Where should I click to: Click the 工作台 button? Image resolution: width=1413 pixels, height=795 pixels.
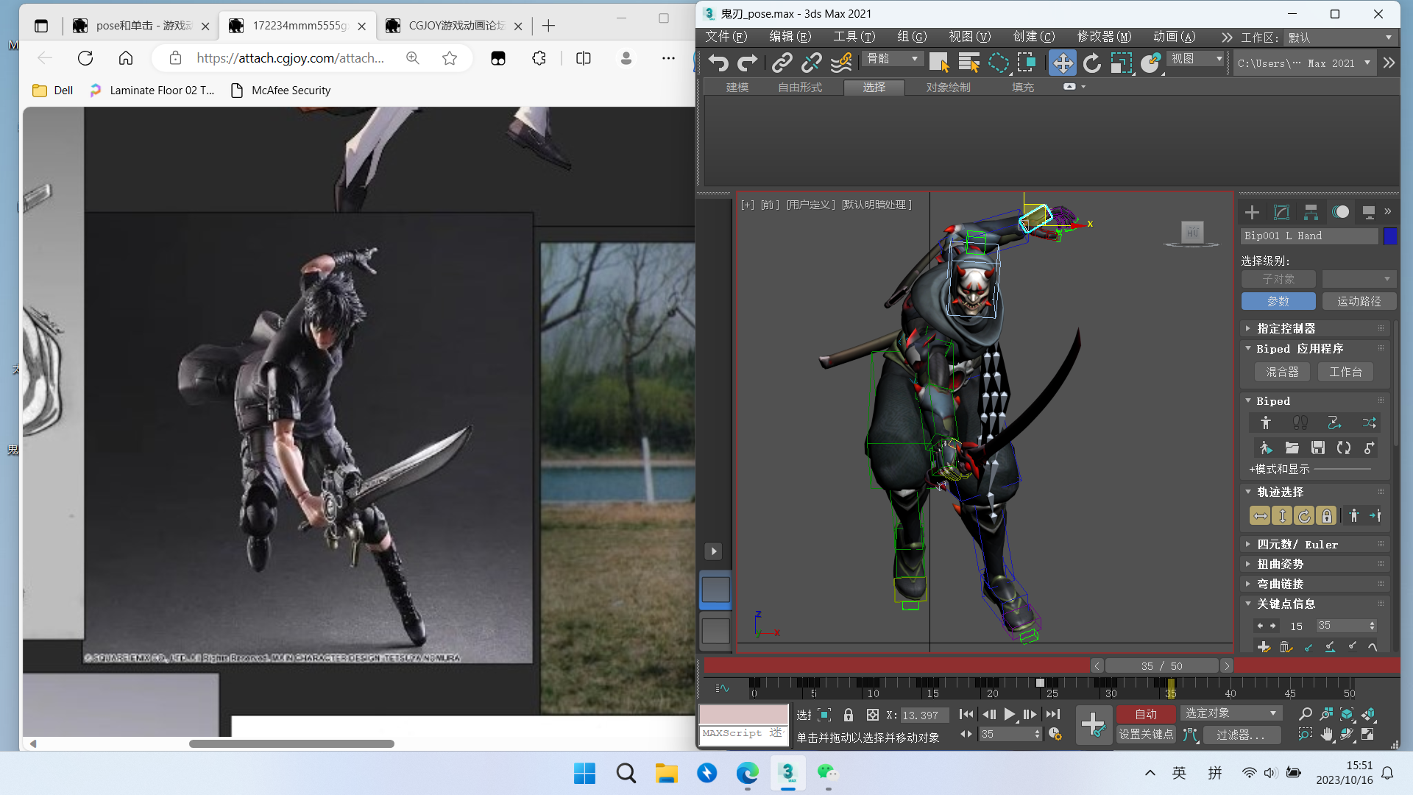point(1345,372)
